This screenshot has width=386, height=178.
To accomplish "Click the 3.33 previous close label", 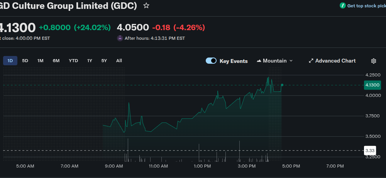I will 370,150.
